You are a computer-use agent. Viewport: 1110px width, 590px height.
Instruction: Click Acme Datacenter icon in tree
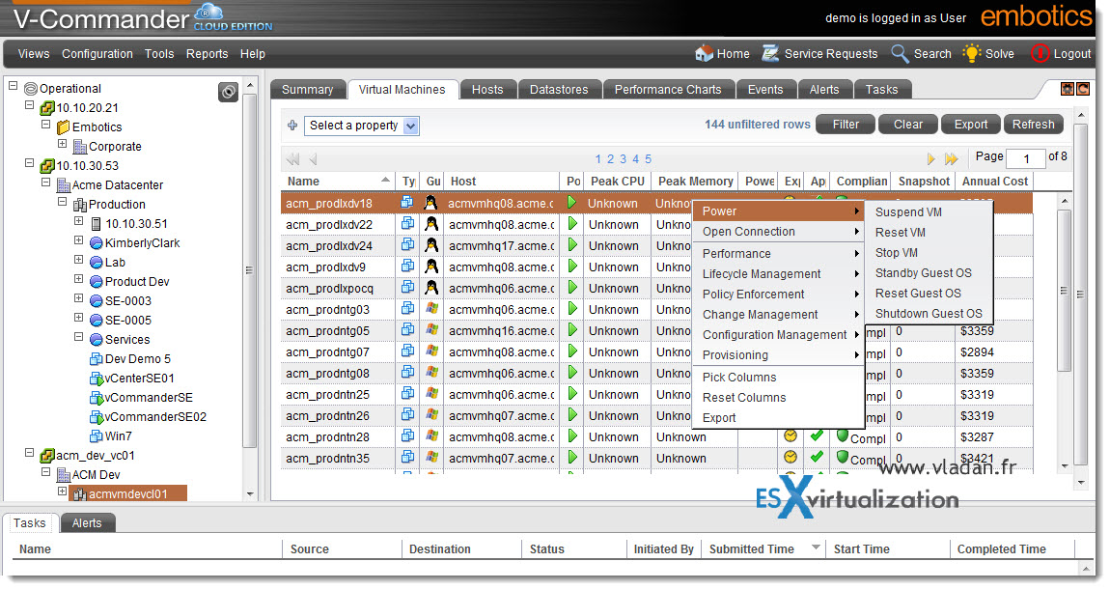point(64,184)
